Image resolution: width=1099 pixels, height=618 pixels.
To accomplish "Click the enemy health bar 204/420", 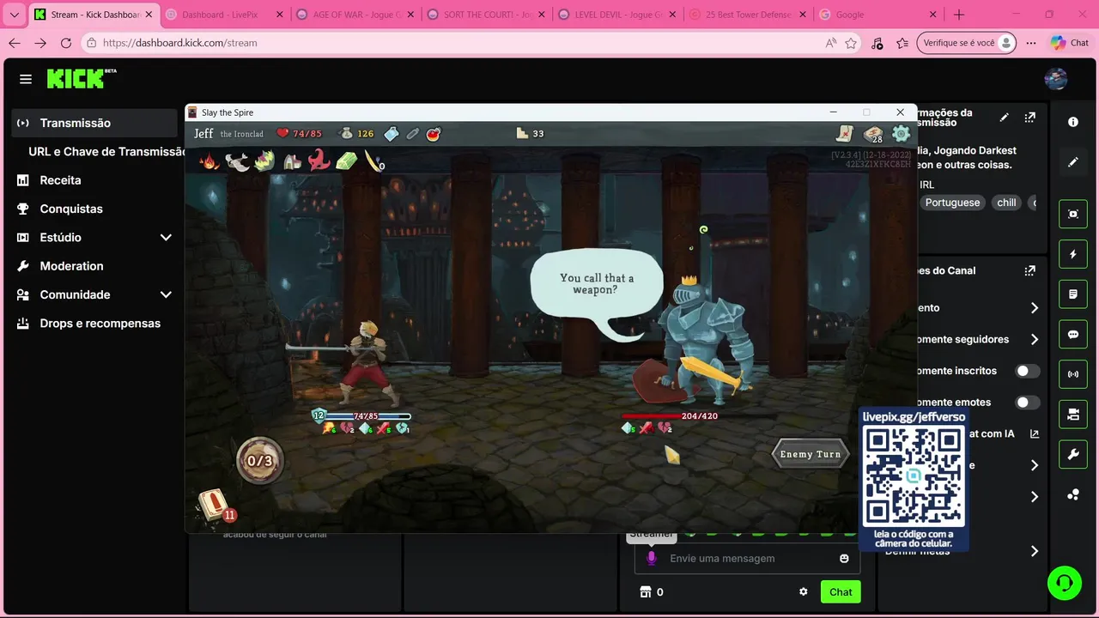I will (x=700, y=416).
